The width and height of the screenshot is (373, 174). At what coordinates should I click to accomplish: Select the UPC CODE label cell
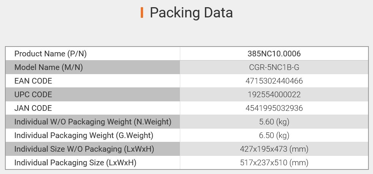click(33, 95)
